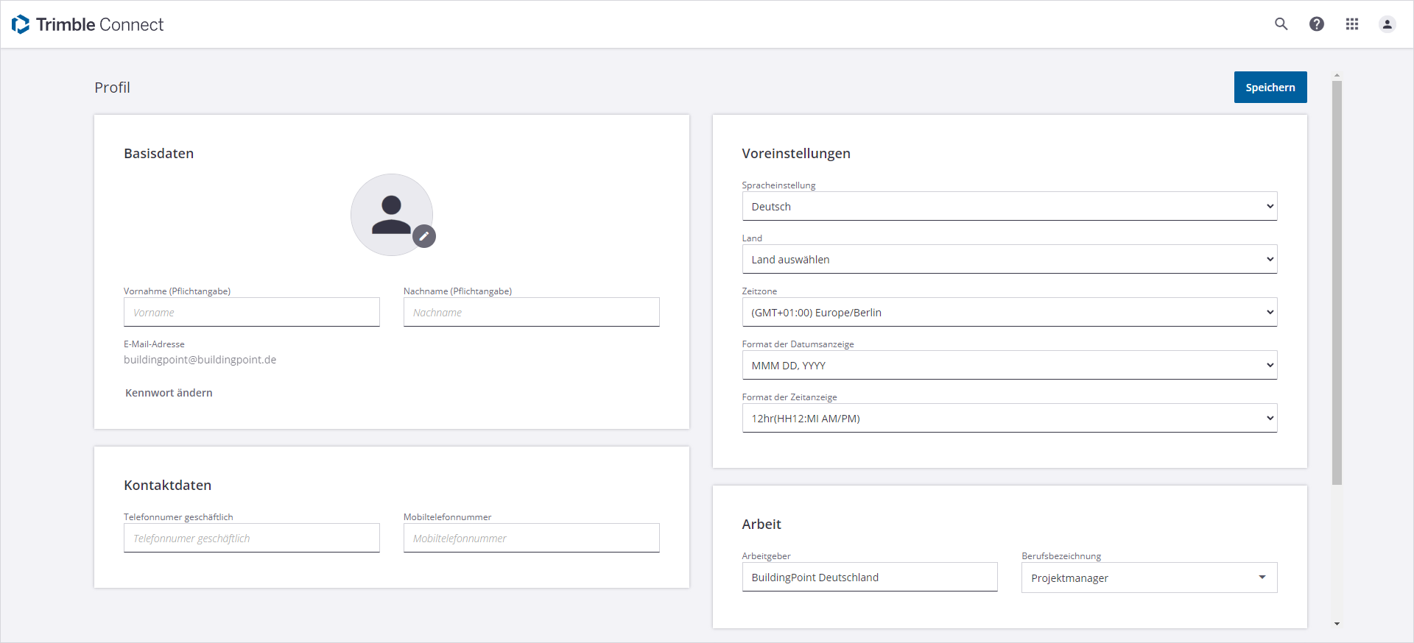1414x643 pixels.
Task: Expand the Land auswählen dropdown
Action: tap(1009, 260)
